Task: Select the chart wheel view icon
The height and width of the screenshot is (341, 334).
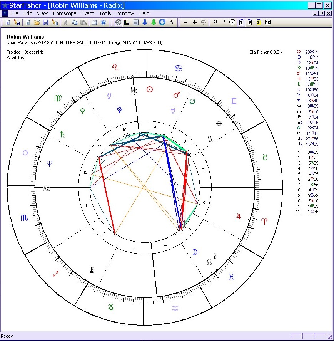Action: point(119,22)
